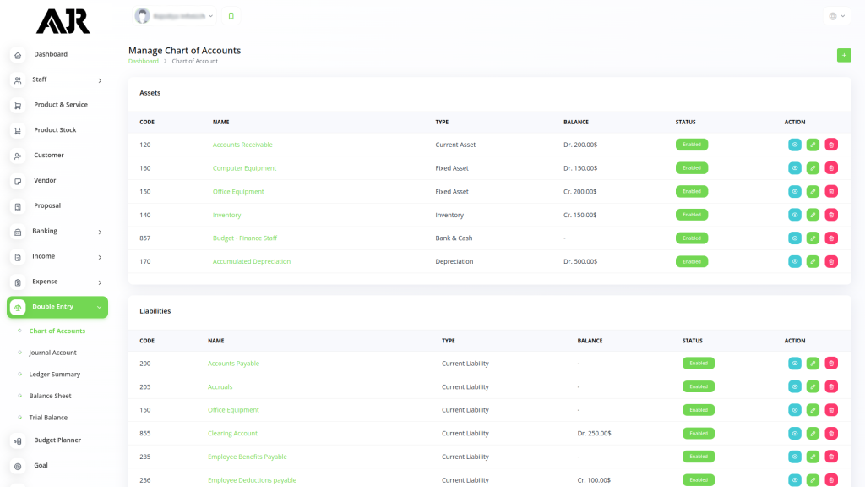This screenshot has width=865, height=487.
Task: Go to Trial Balance page
Action: [x=48, y=418]
